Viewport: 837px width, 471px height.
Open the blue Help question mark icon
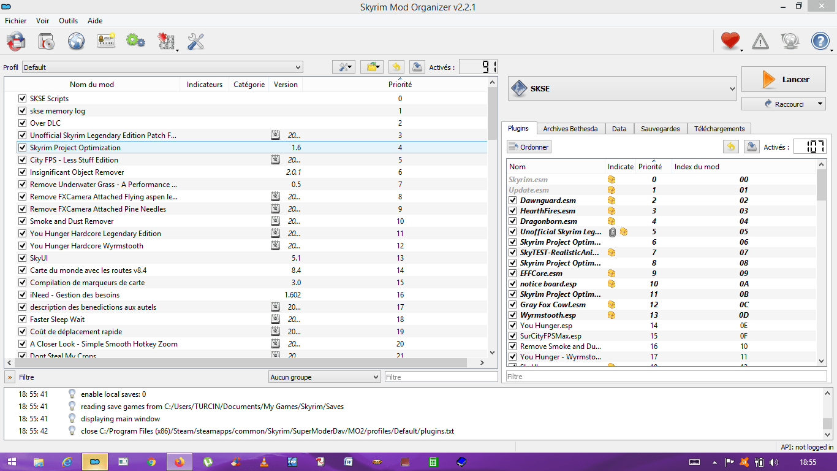[820, 41]
